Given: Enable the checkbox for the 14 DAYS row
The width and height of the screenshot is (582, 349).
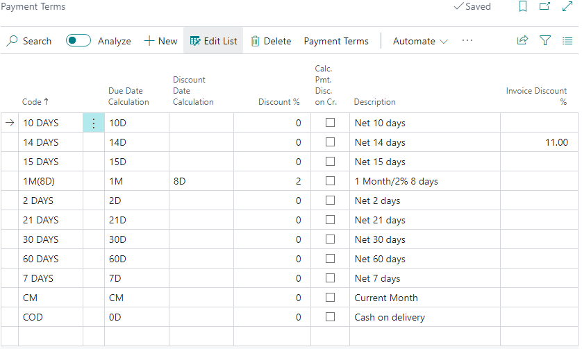Looking at the screenshot, I should pos(331,142).
